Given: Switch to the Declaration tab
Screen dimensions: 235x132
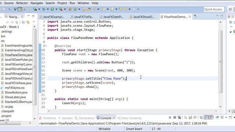Looking at the screenshot, I should (x=84, y=118).
